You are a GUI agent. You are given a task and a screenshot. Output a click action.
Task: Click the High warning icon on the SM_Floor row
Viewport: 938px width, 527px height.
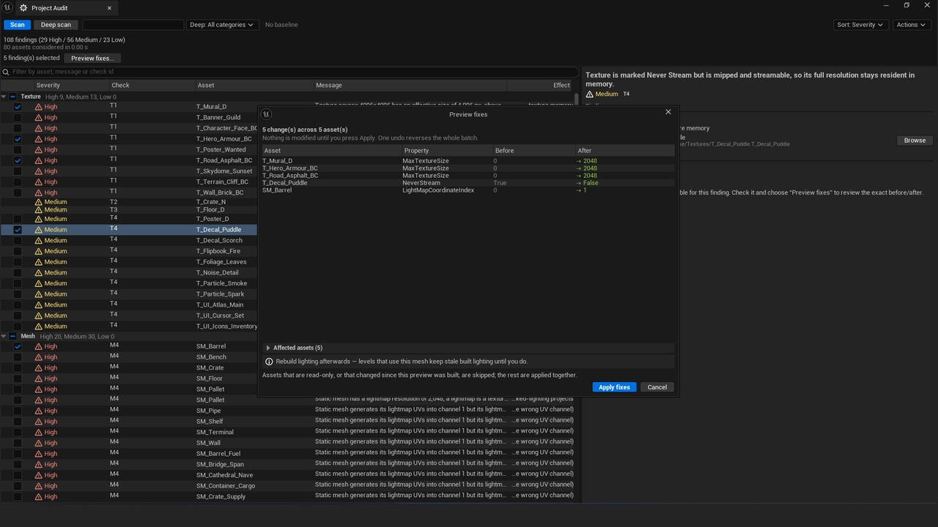pyautogui.click(x=39, y=378)
